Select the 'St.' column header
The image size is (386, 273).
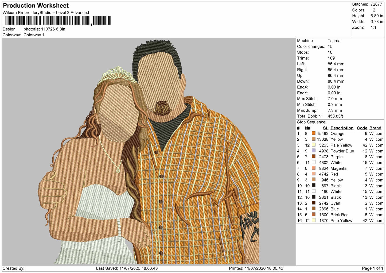tap(326, 128)
